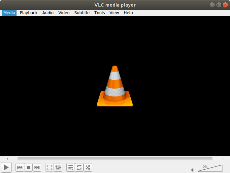Open the Media menu
Image resolution: width=230 pixels, height=173 pixels.
pyautogui.click(x=9, y=13)
